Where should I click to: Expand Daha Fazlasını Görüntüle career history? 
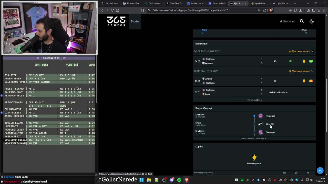point(254,139)
